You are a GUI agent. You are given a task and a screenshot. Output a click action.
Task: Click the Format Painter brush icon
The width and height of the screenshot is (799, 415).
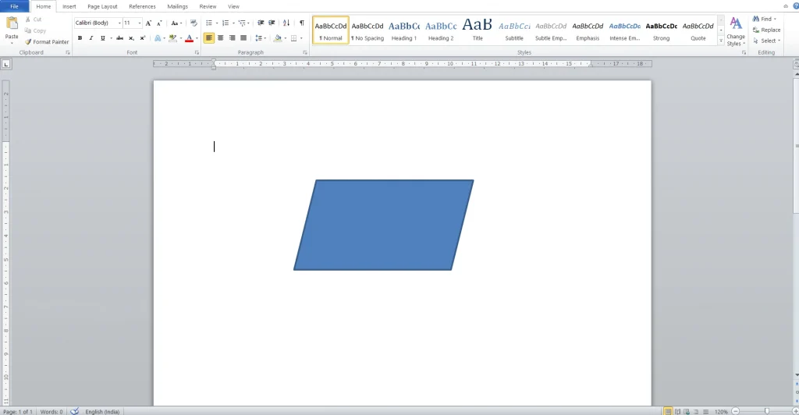point(28,42)
